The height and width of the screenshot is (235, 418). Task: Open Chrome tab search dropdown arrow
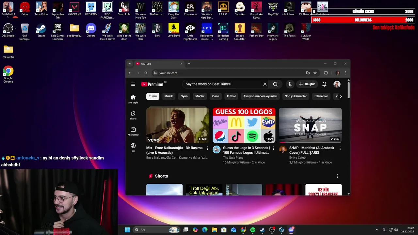(x=130, y=64)
